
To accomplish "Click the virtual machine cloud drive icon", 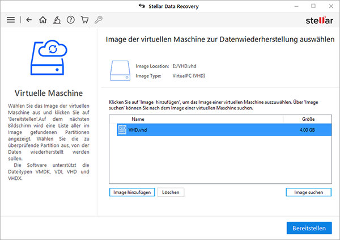I will pos(49,57).
